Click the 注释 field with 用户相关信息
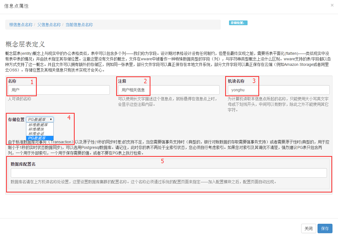This screenshot has width=338, height=234. click(169, 90)
